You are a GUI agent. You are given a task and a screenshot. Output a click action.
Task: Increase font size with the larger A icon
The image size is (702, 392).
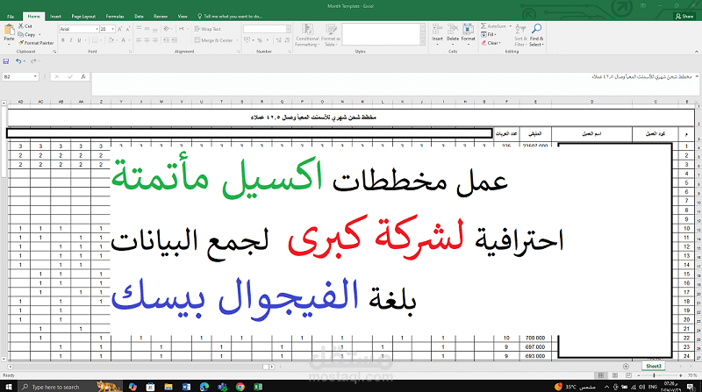[x=120, y=29]
